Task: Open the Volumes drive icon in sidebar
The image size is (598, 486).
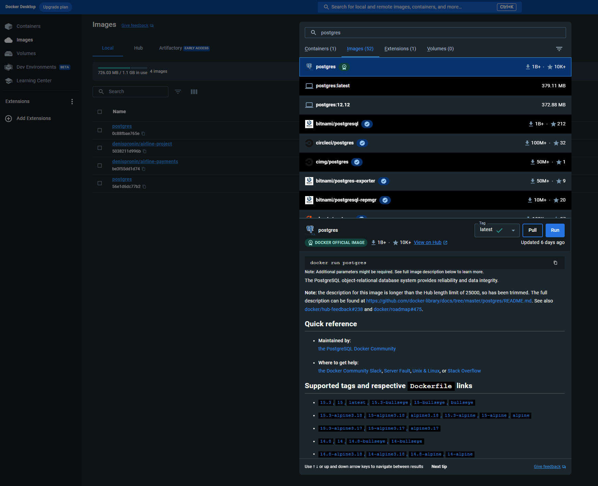Action: pos(9,54)
